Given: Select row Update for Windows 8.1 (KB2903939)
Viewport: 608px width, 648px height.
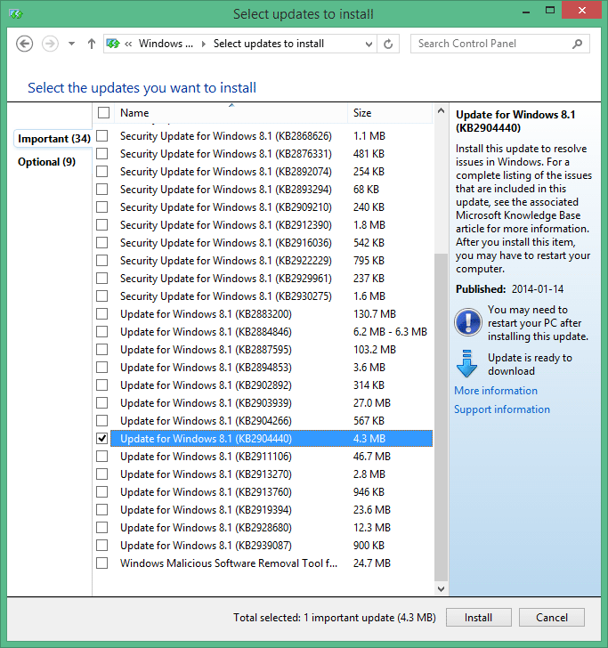Looking at the screenshot, I should click(x=272, y=403).
